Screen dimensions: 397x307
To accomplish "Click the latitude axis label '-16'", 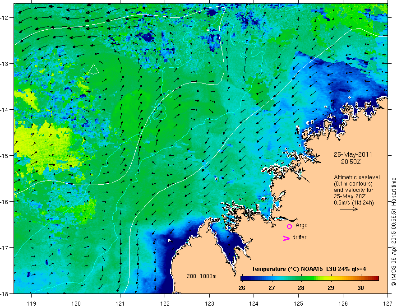I will tap(5, 202).
